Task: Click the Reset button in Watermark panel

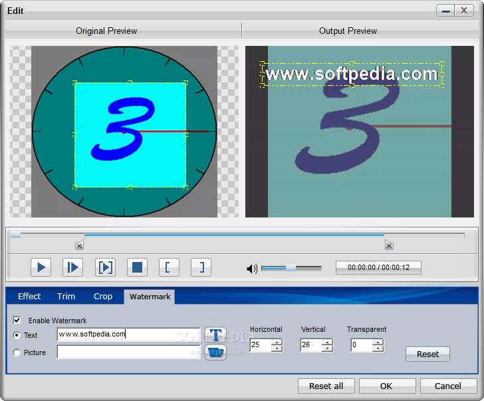Action: (x=427, y=354)
